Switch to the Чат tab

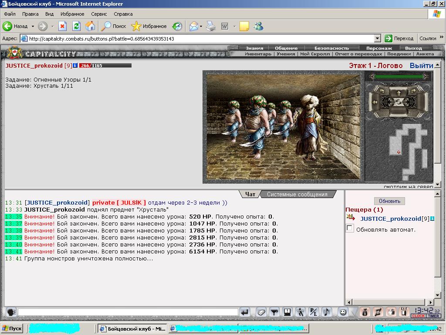click(x=250, y=194)
